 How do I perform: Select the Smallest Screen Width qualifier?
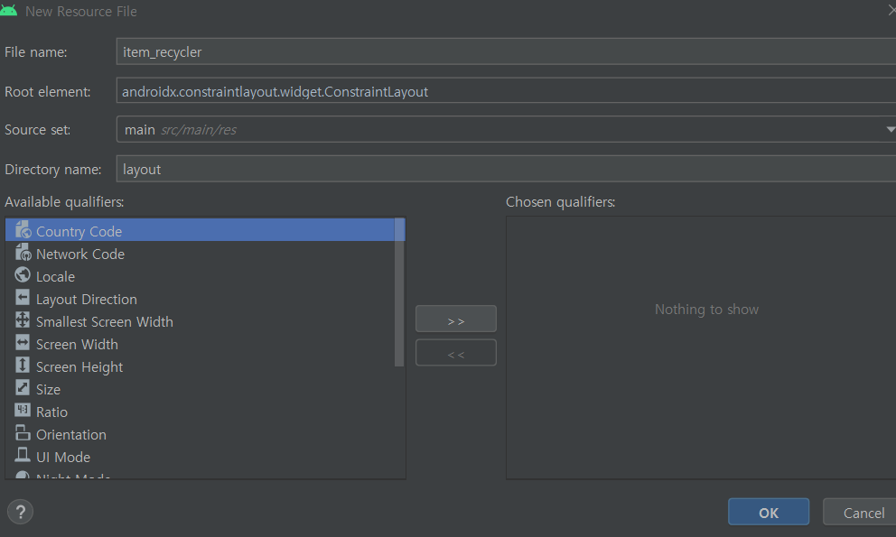200,321
